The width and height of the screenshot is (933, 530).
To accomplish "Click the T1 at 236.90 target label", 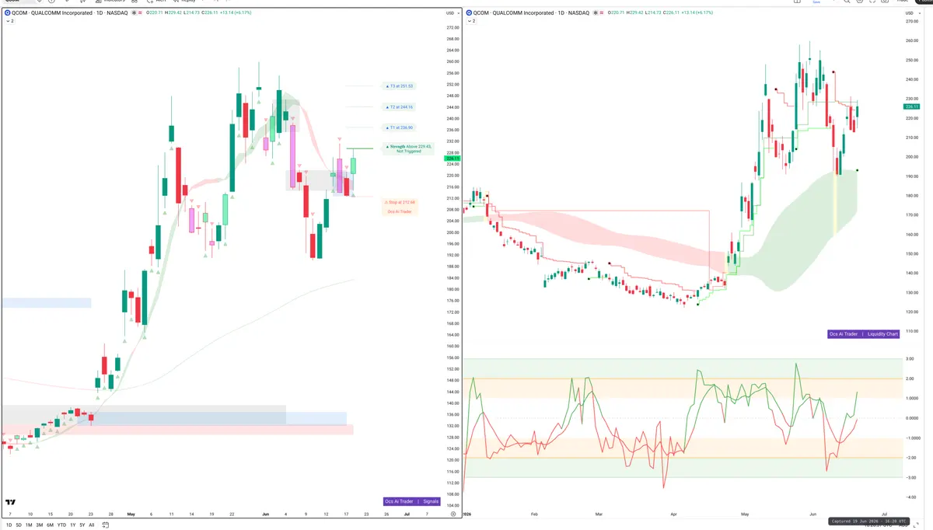I will (x=399, y=127).
